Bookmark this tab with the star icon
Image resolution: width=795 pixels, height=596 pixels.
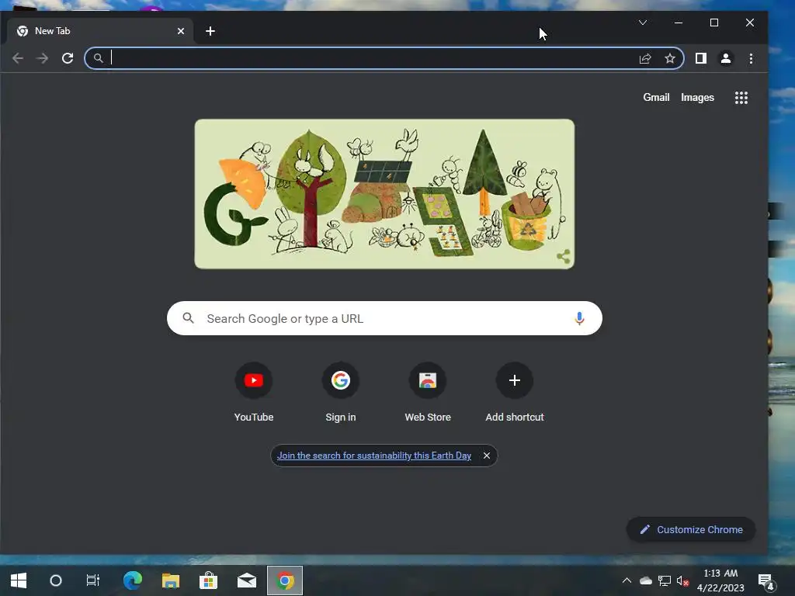click(670, 58)
